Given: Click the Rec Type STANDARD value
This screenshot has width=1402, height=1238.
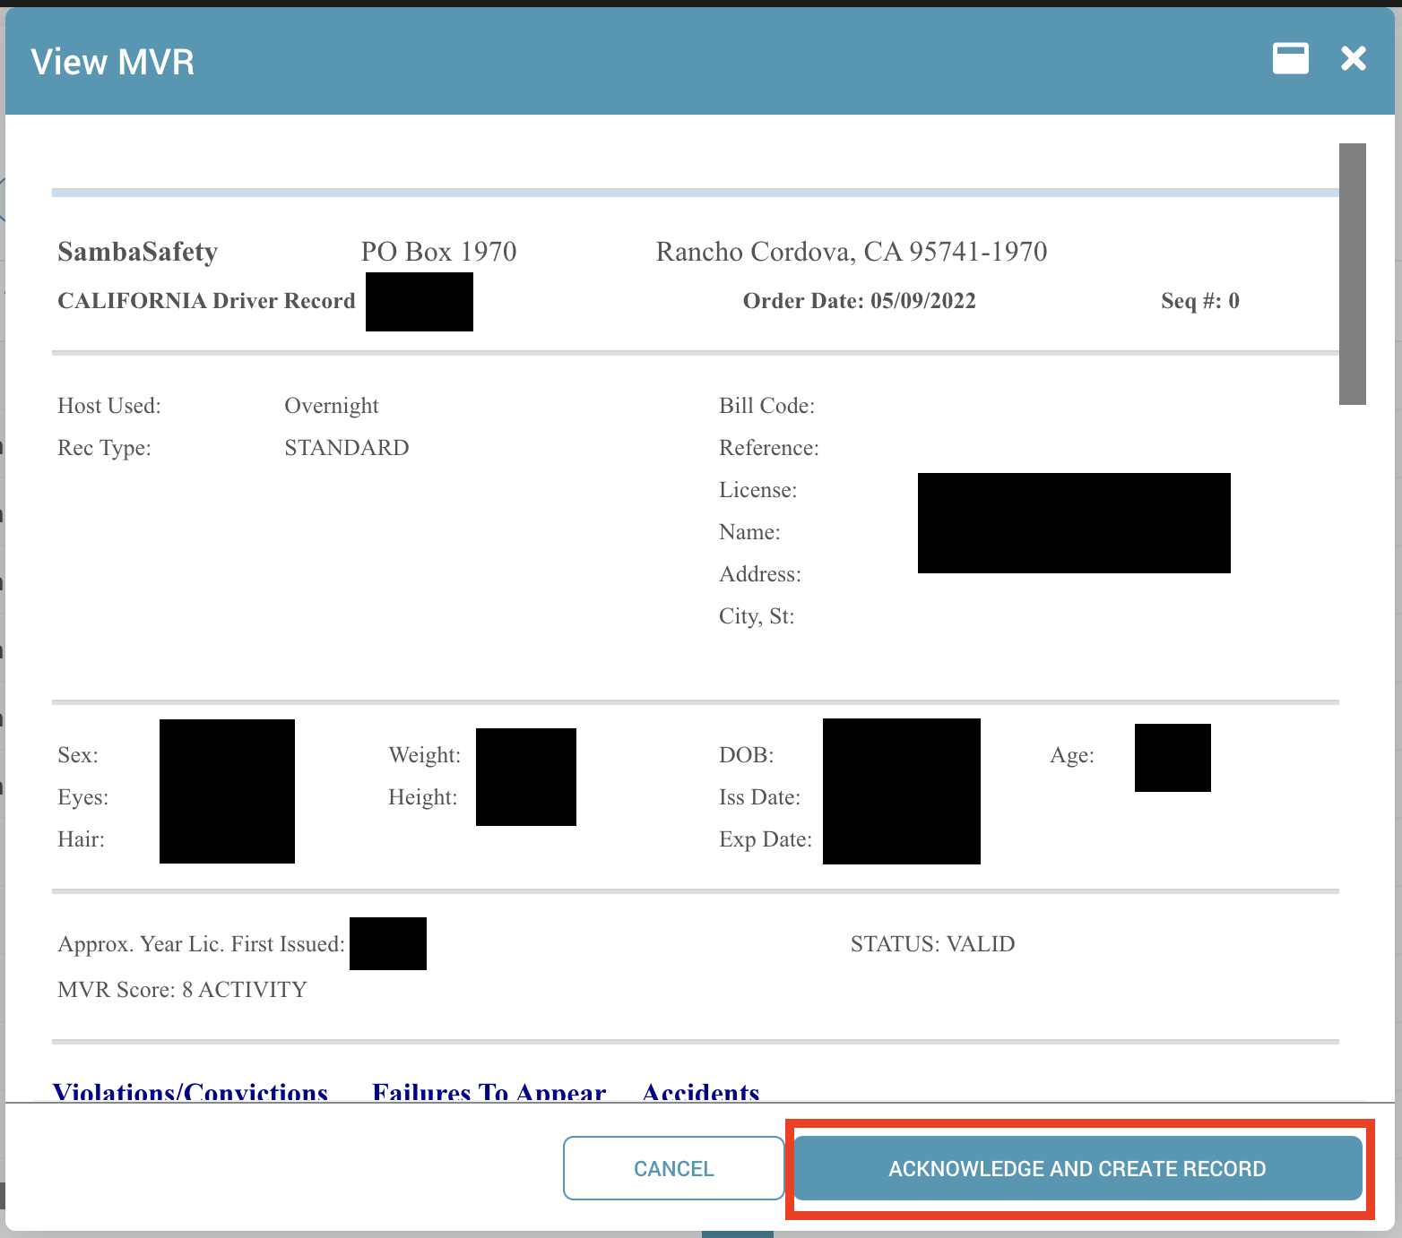Looking at the screenshot, I should (x=346, y=448).
